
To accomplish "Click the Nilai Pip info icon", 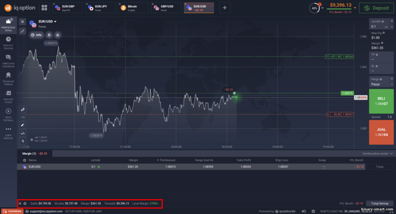I will (x=384, y=33).
